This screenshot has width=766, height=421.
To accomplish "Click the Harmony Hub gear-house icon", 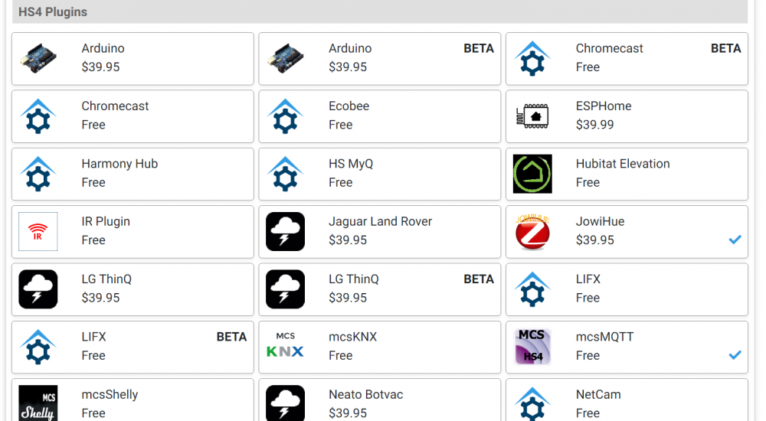I will click(38, 175).
